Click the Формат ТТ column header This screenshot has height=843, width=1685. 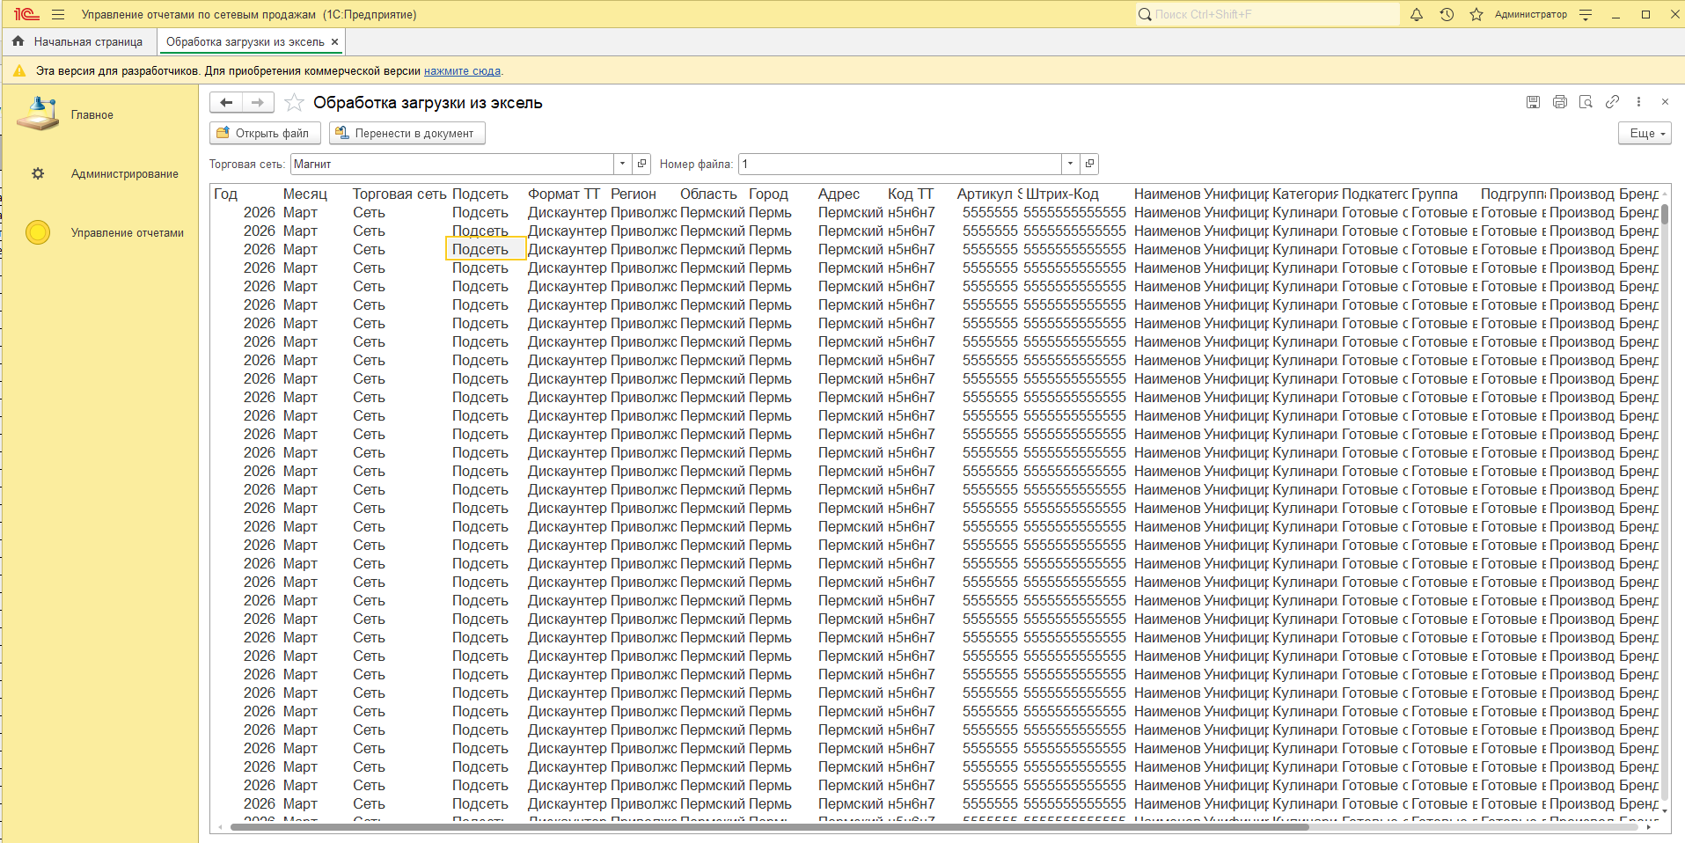tap(564, 194)
